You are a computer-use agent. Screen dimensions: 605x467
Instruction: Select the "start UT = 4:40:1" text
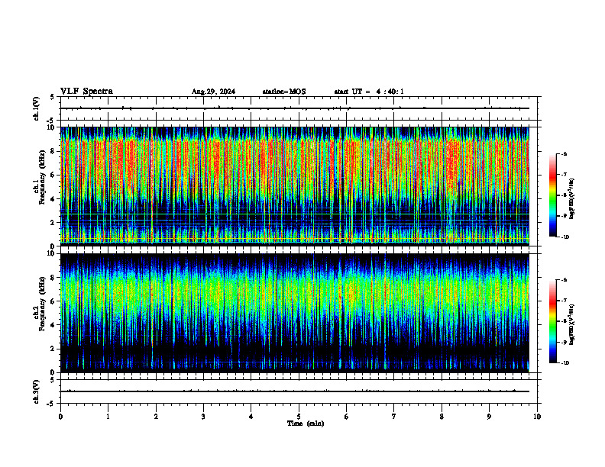click(369, 92)
